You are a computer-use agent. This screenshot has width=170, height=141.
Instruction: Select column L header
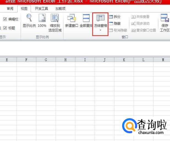pyautogui.click(x=144, y=60)
